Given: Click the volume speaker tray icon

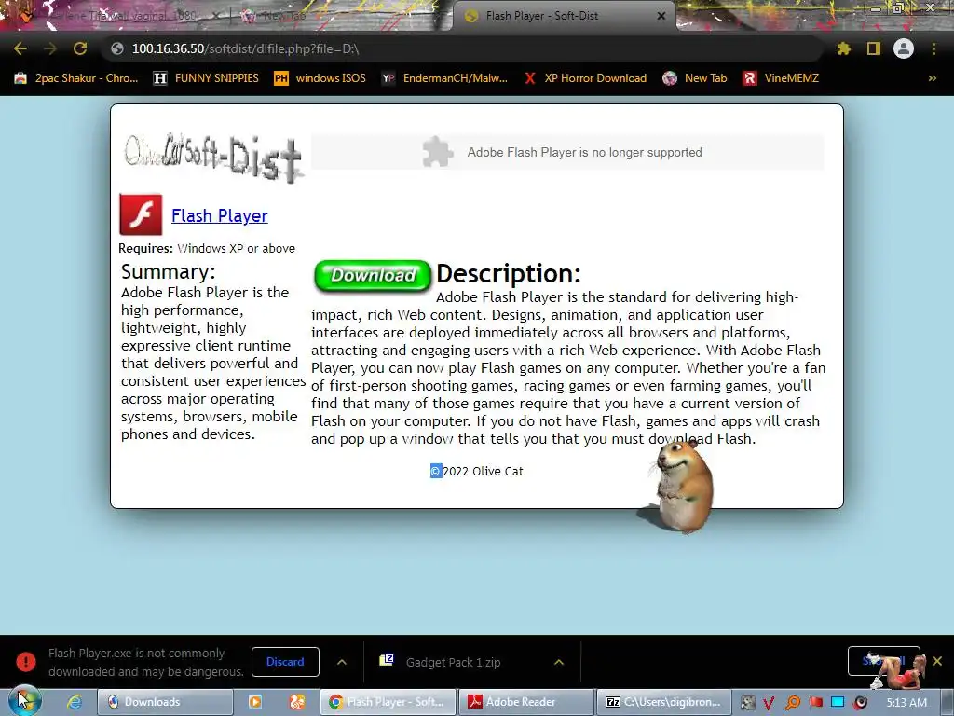Looking at the screenshot, I should point(860,703).
